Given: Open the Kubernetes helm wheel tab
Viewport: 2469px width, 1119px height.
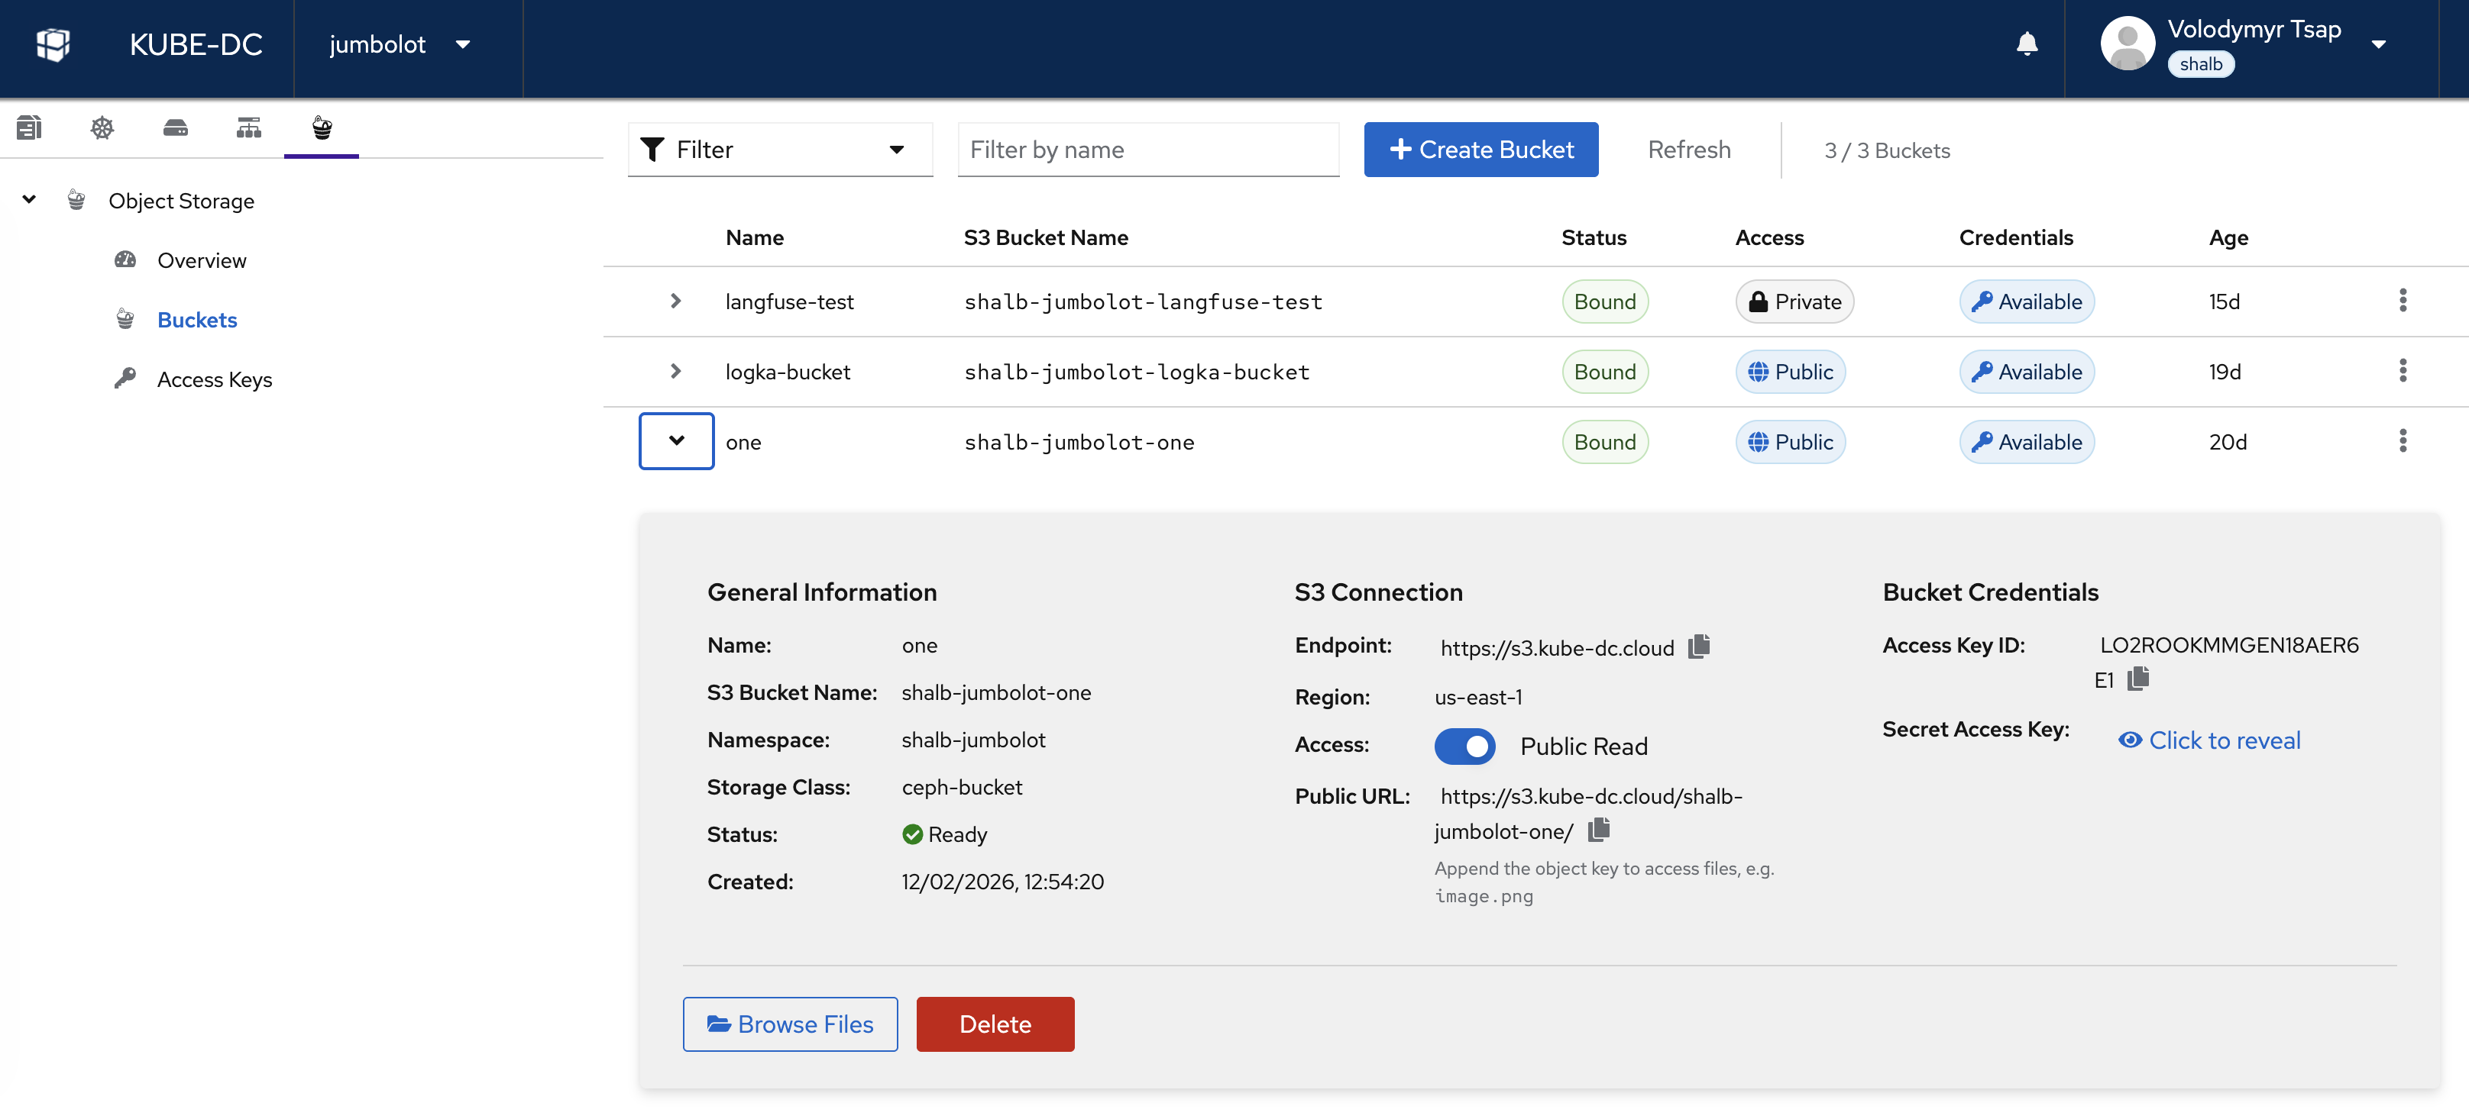Looking at the screenshot, I should (102, 127).
